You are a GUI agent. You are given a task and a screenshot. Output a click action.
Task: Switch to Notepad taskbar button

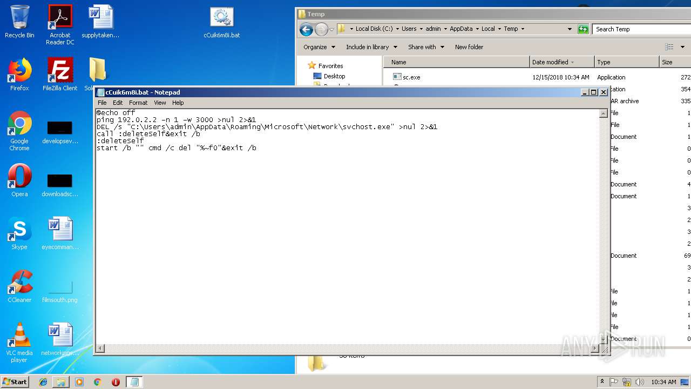coord(134,382)
